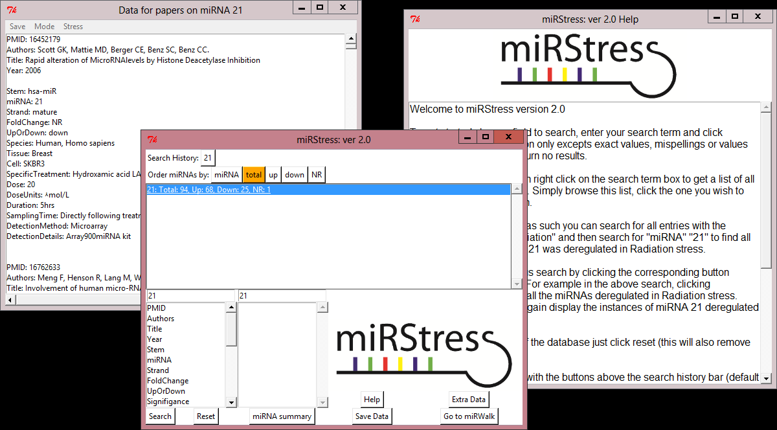Open the Save menu

tap(17, 26)
